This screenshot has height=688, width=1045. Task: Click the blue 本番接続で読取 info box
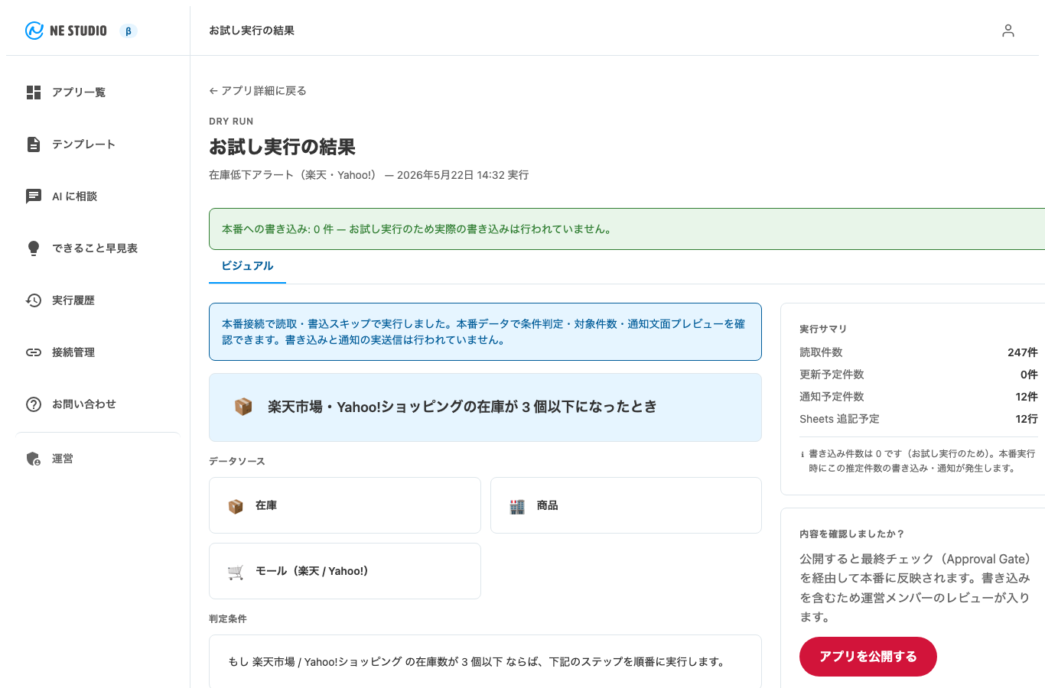click(485, 332)
